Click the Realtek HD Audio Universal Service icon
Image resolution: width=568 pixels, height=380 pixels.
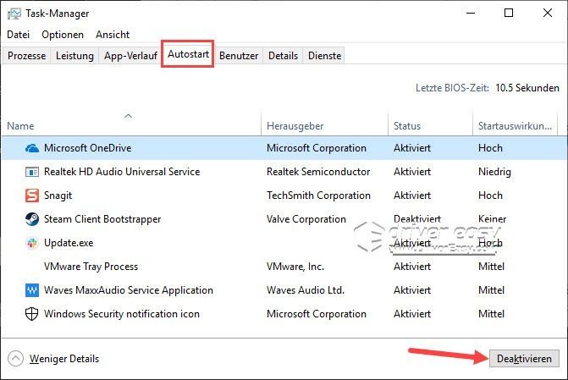(32, 172)
